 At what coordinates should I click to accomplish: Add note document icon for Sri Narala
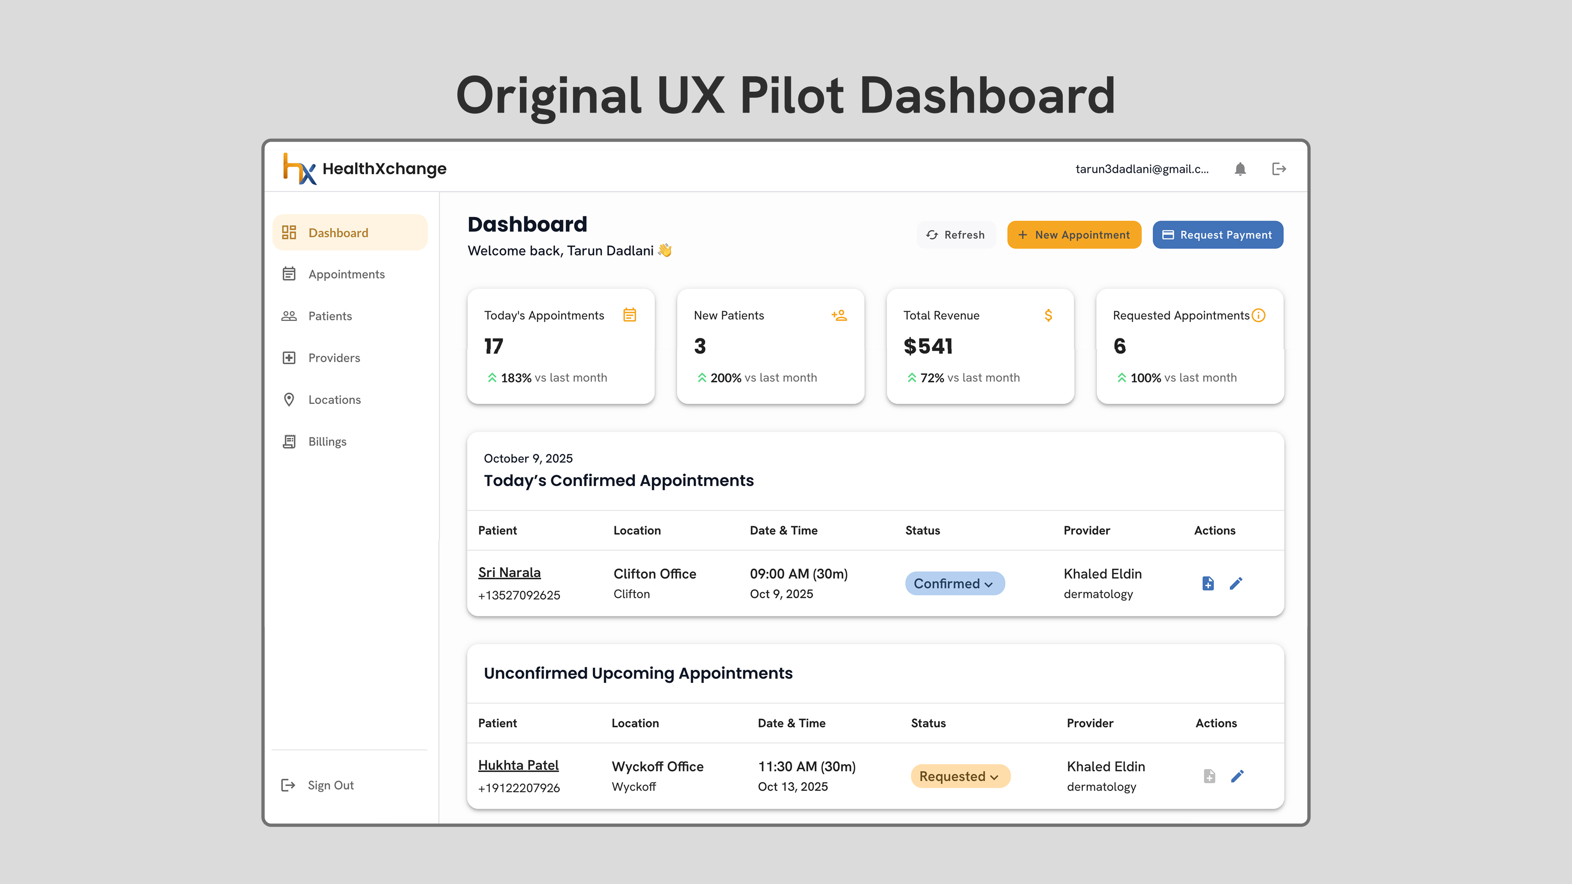coord(1208,583)
